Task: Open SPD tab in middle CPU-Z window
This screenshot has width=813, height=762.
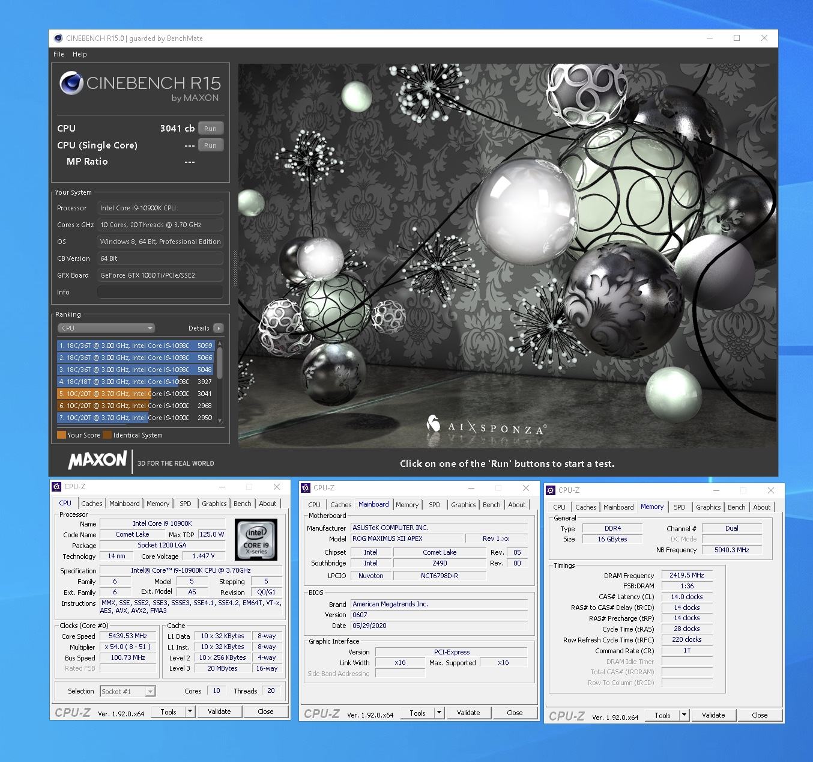Action: coord(435,505)
